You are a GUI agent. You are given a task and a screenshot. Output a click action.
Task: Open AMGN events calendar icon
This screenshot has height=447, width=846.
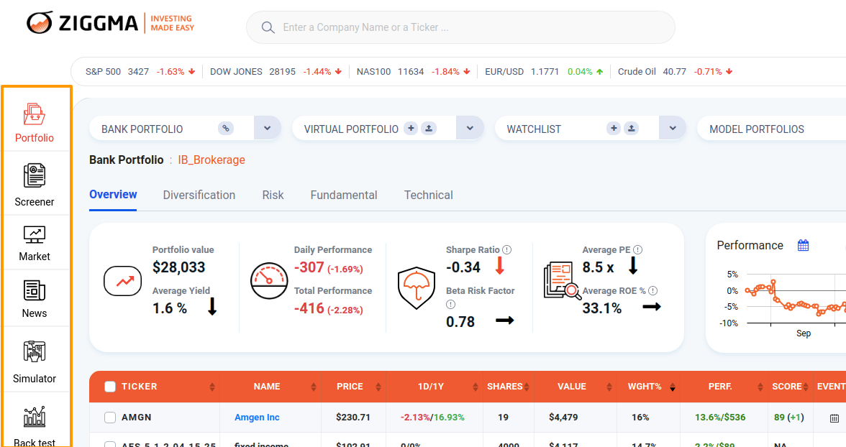834,418
